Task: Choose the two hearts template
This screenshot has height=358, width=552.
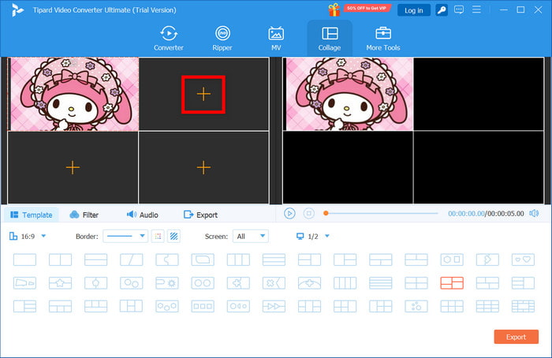Action: click(523, 259)
